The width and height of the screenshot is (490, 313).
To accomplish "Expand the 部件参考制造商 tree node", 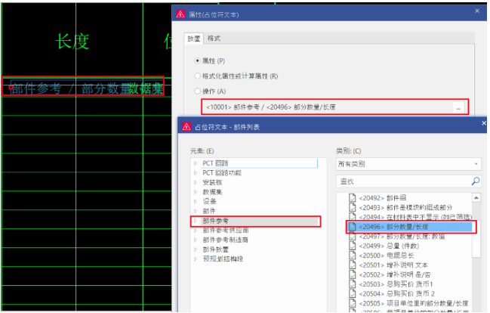I will pyautogui.click(x=196, y=240).
